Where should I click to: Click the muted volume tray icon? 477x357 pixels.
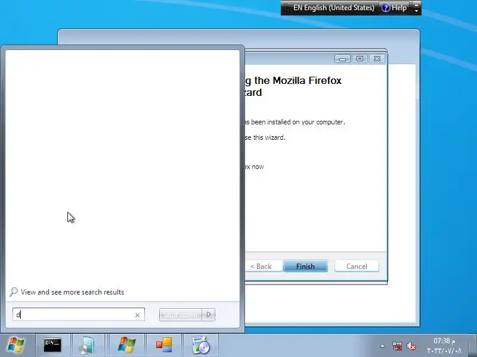click(411, 346)
